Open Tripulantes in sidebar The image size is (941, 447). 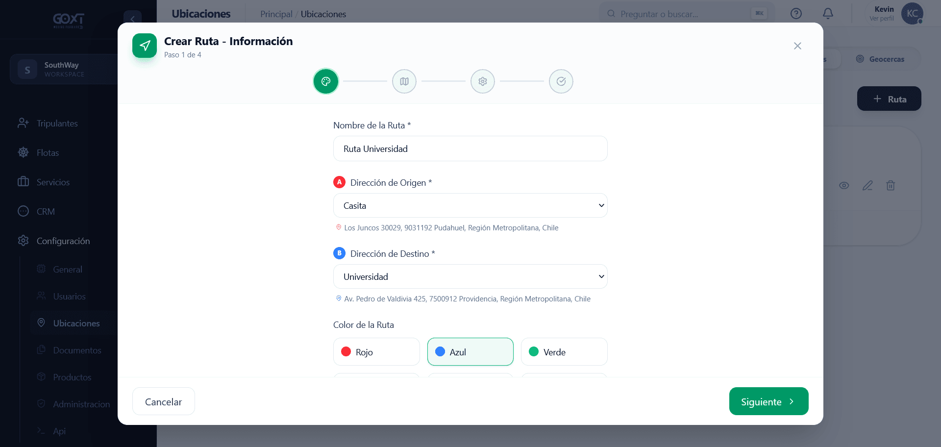coord(57,124)
